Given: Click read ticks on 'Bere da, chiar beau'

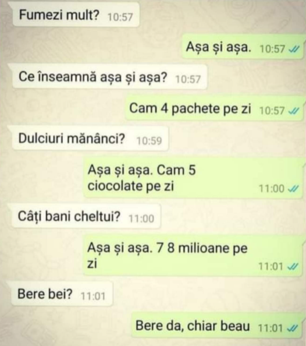Looking at the screenshot, I should coord(293,328).
